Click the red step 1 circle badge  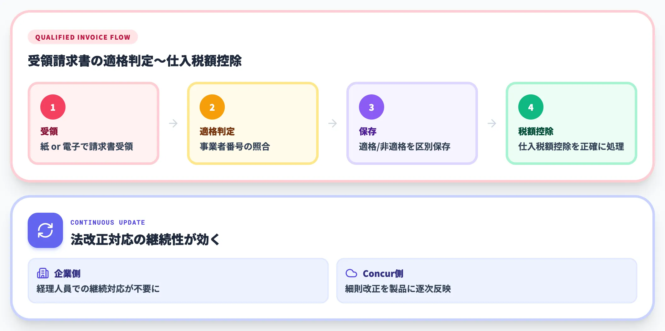coord(53,107)
